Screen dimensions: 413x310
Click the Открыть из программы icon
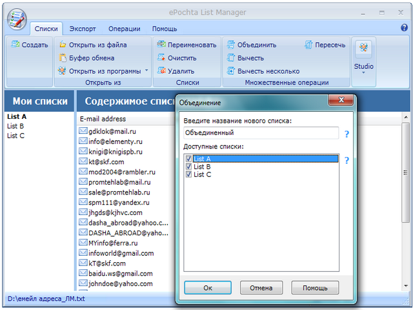[62, 70]
